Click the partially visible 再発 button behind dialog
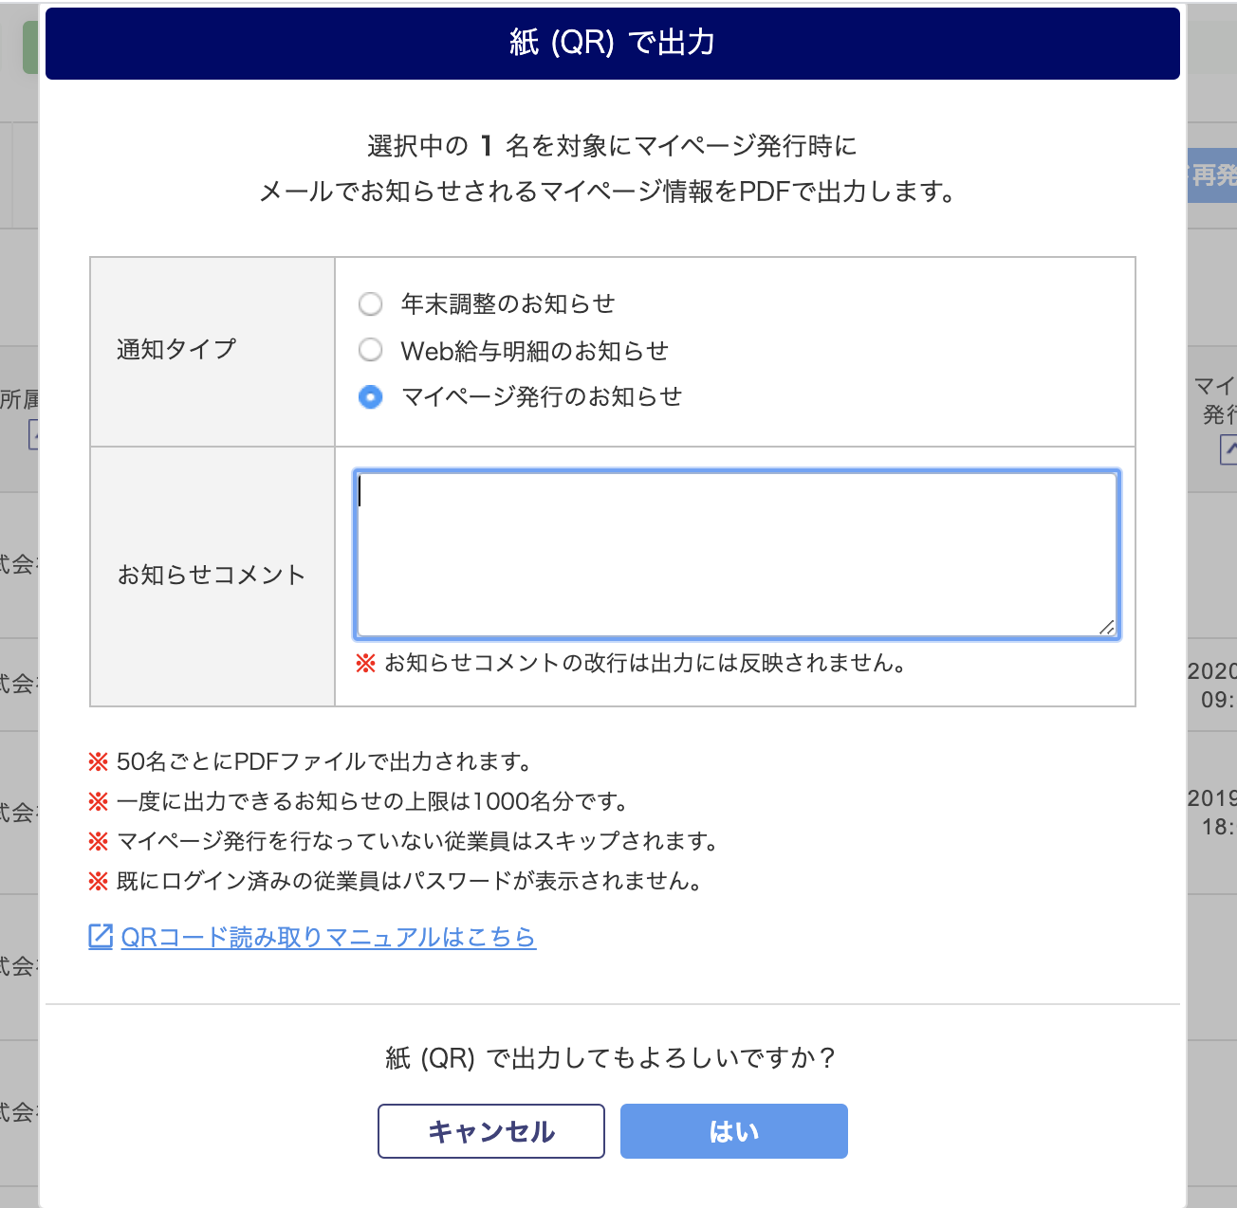Viewport: 1237px width, 1208px height. 1212,174
